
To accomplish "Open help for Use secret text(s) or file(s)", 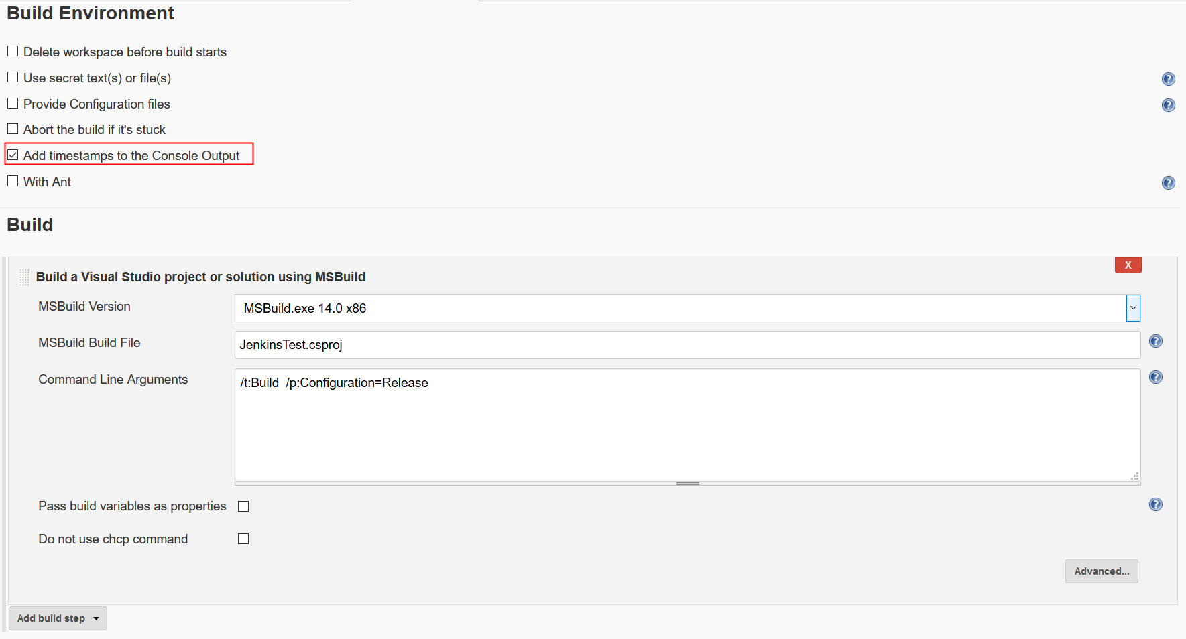I will click(1168, 79).
